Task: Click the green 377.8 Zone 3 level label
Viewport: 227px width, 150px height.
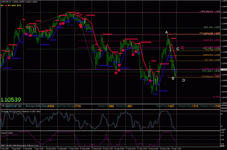Action: (x=211, y=71)
